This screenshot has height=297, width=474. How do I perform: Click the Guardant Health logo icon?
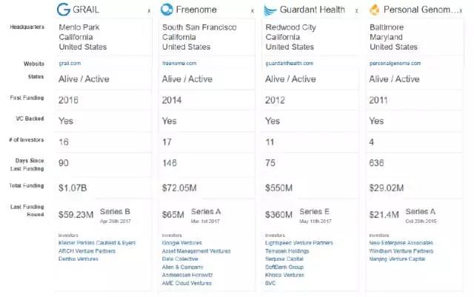271,10
